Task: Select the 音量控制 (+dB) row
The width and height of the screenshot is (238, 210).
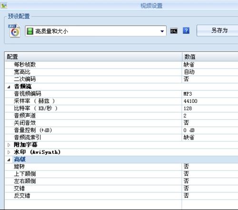Action: 121,130
